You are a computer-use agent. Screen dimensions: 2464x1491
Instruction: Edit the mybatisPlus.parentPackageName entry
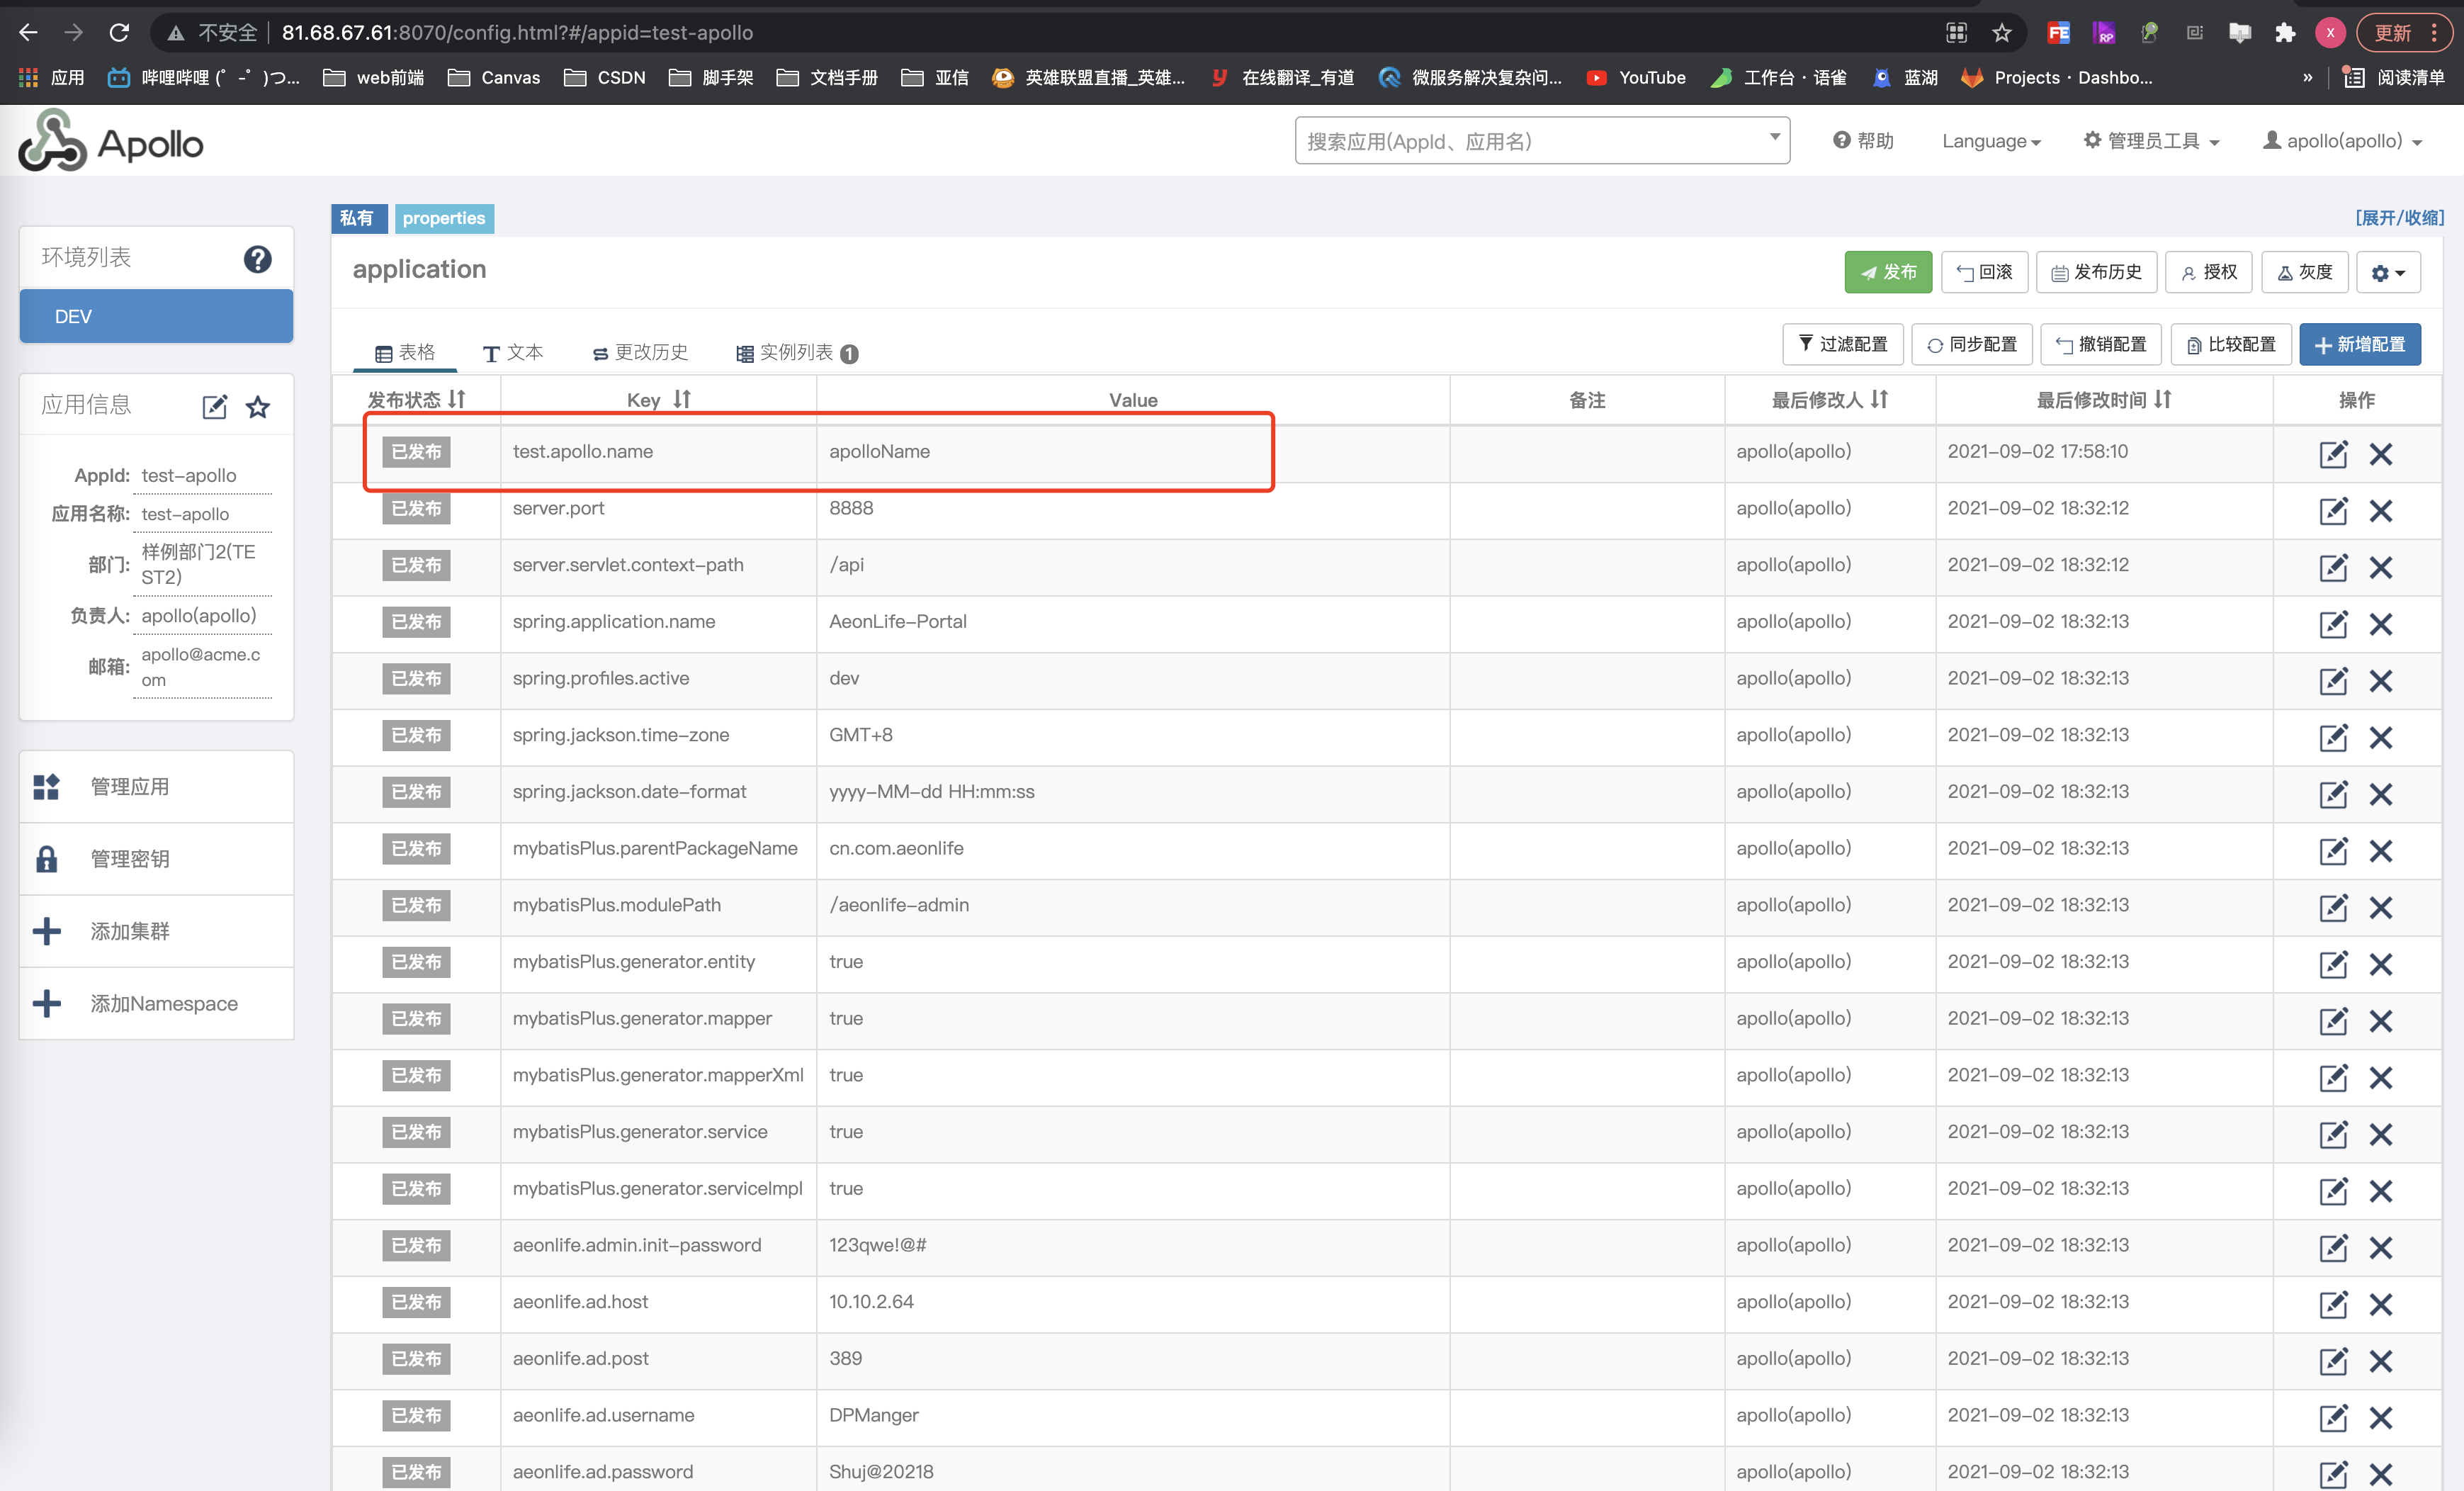[2333, 850]
